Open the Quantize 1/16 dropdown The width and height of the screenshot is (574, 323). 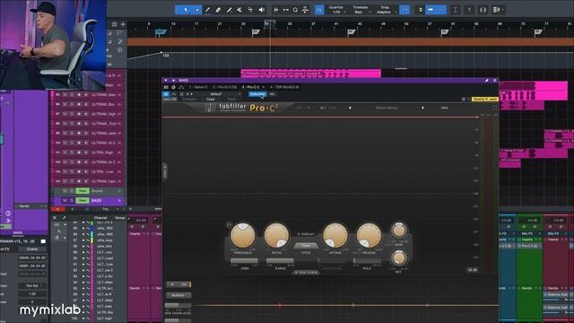(x=336, y=10)
